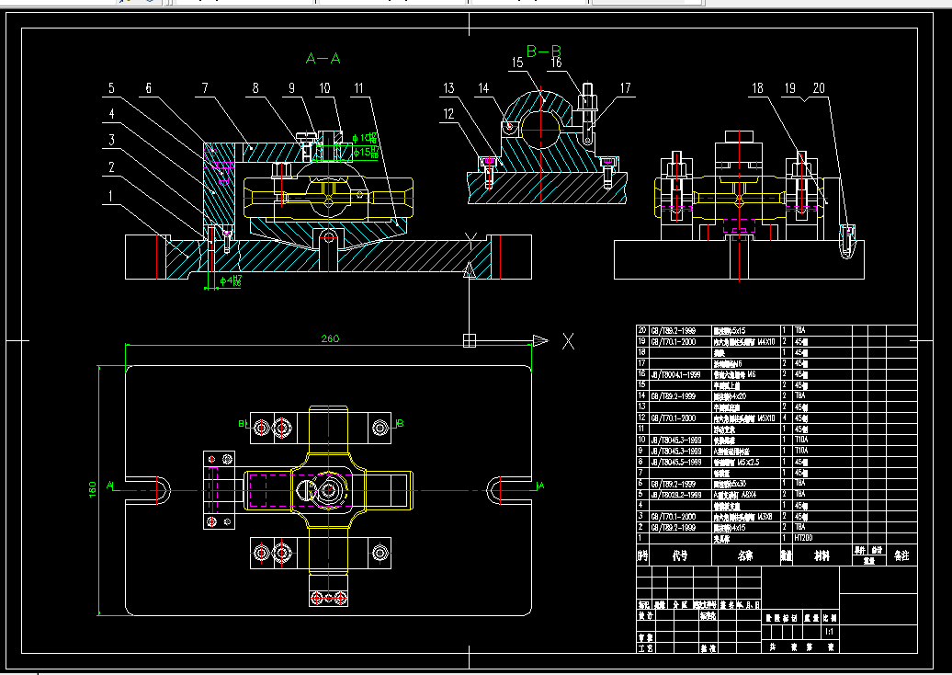Select callout number 12 beside section B-B

click(448, 114)
